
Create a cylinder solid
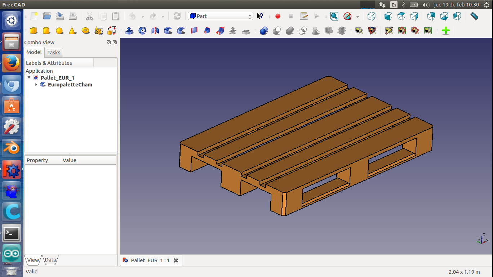[46, 31]
